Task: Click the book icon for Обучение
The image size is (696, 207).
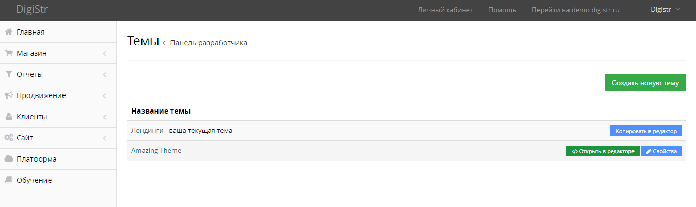Action: pyautogui.click(x=8, y=180)
